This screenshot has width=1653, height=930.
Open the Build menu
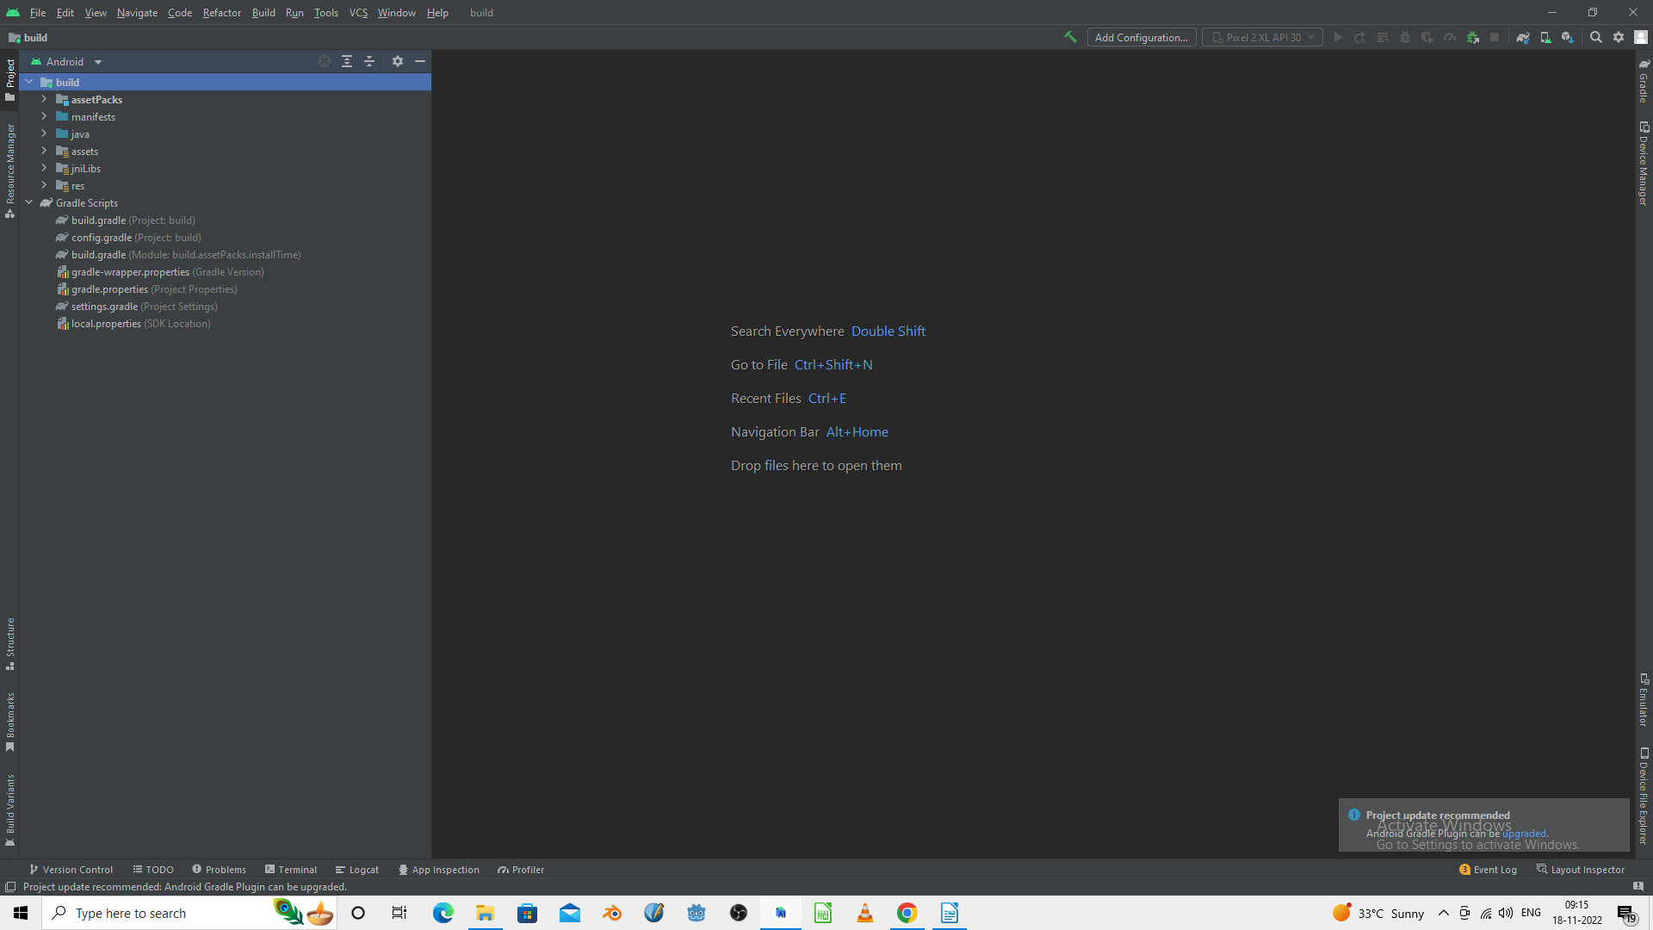click(x=263, y=12)
